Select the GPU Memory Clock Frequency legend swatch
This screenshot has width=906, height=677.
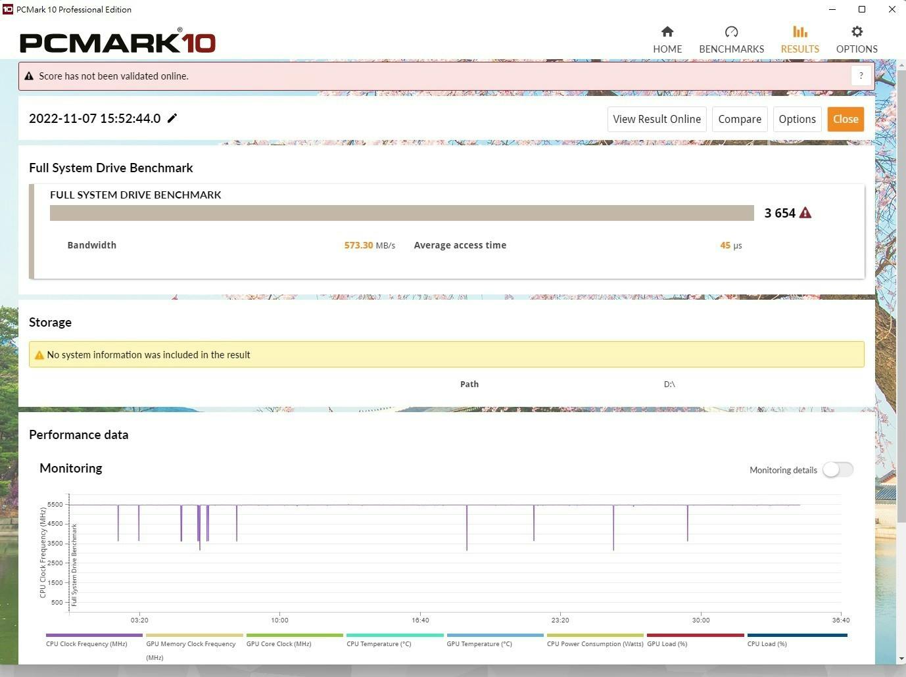(195, 635)
